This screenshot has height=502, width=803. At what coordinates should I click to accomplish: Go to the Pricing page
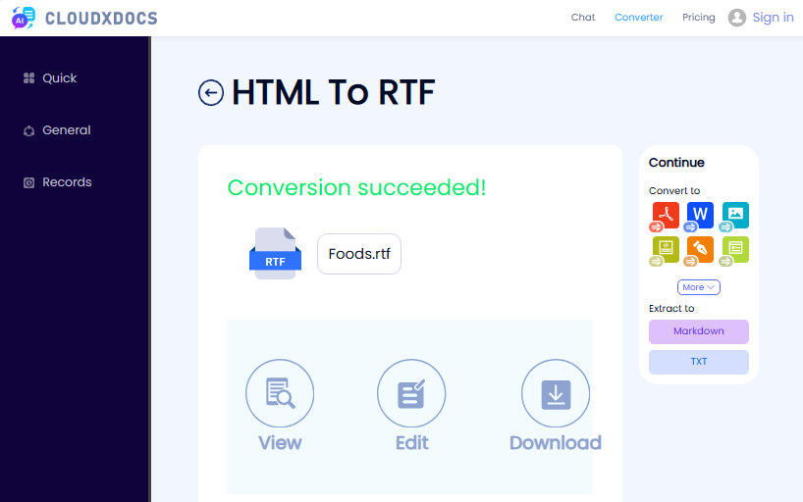699,18
